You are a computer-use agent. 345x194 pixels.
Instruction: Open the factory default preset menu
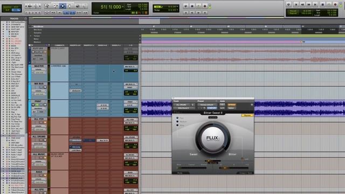(207, 105)
